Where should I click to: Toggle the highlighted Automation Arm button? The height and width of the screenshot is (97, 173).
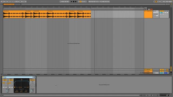point(81,2)
